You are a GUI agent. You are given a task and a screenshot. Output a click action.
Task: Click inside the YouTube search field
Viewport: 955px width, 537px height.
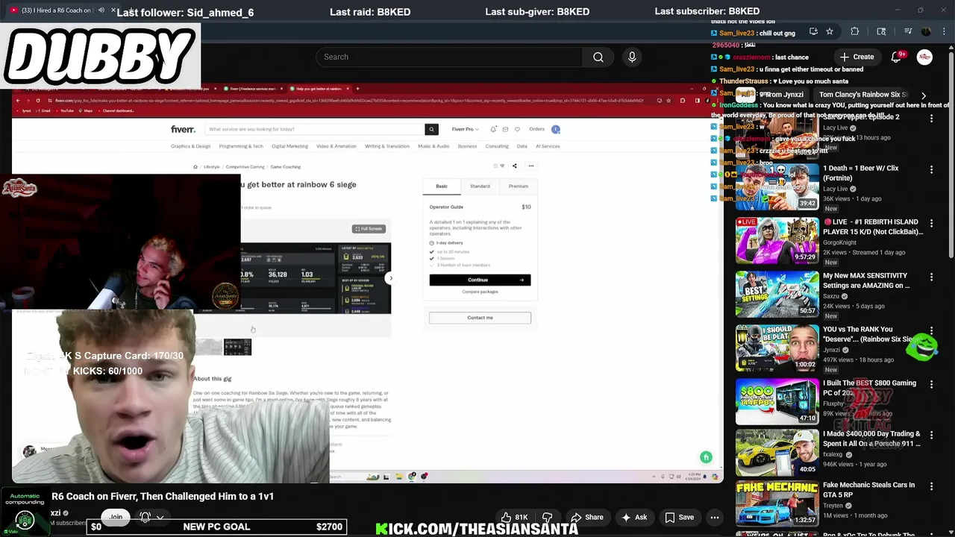(449, 57)
